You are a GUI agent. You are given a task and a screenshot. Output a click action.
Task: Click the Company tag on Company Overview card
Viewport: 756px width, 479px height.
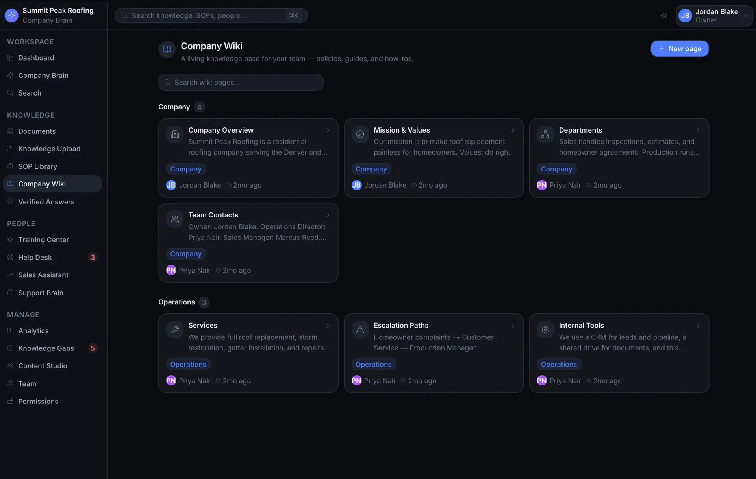click(186, 169)
